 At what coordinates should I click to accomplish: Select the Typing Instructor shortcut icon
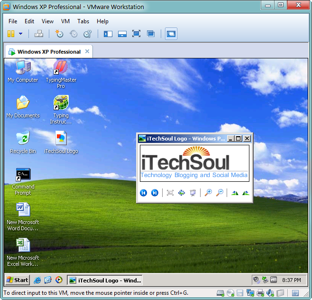click(61, 110)
